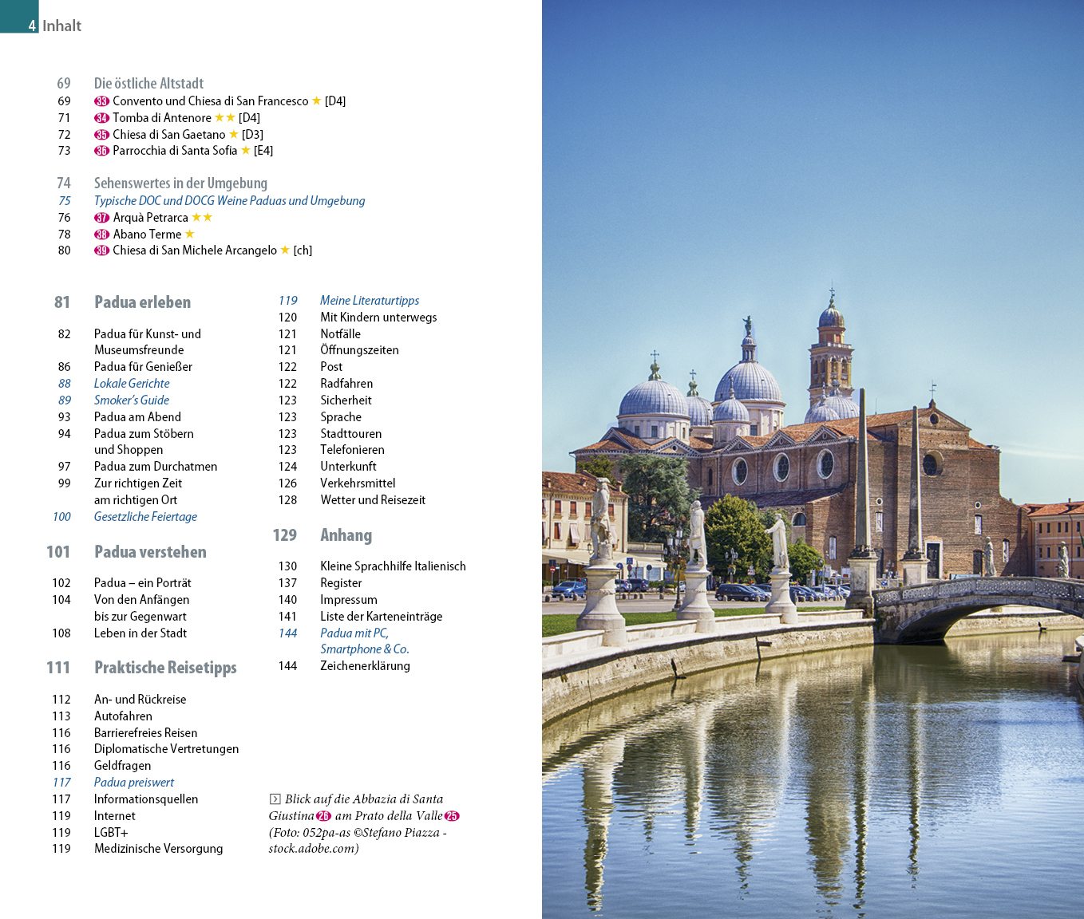The height and width of the screenshot is (919, 1084).
Task: Click the number 38 badge beside Abano Terme
Action: (101, 235)
